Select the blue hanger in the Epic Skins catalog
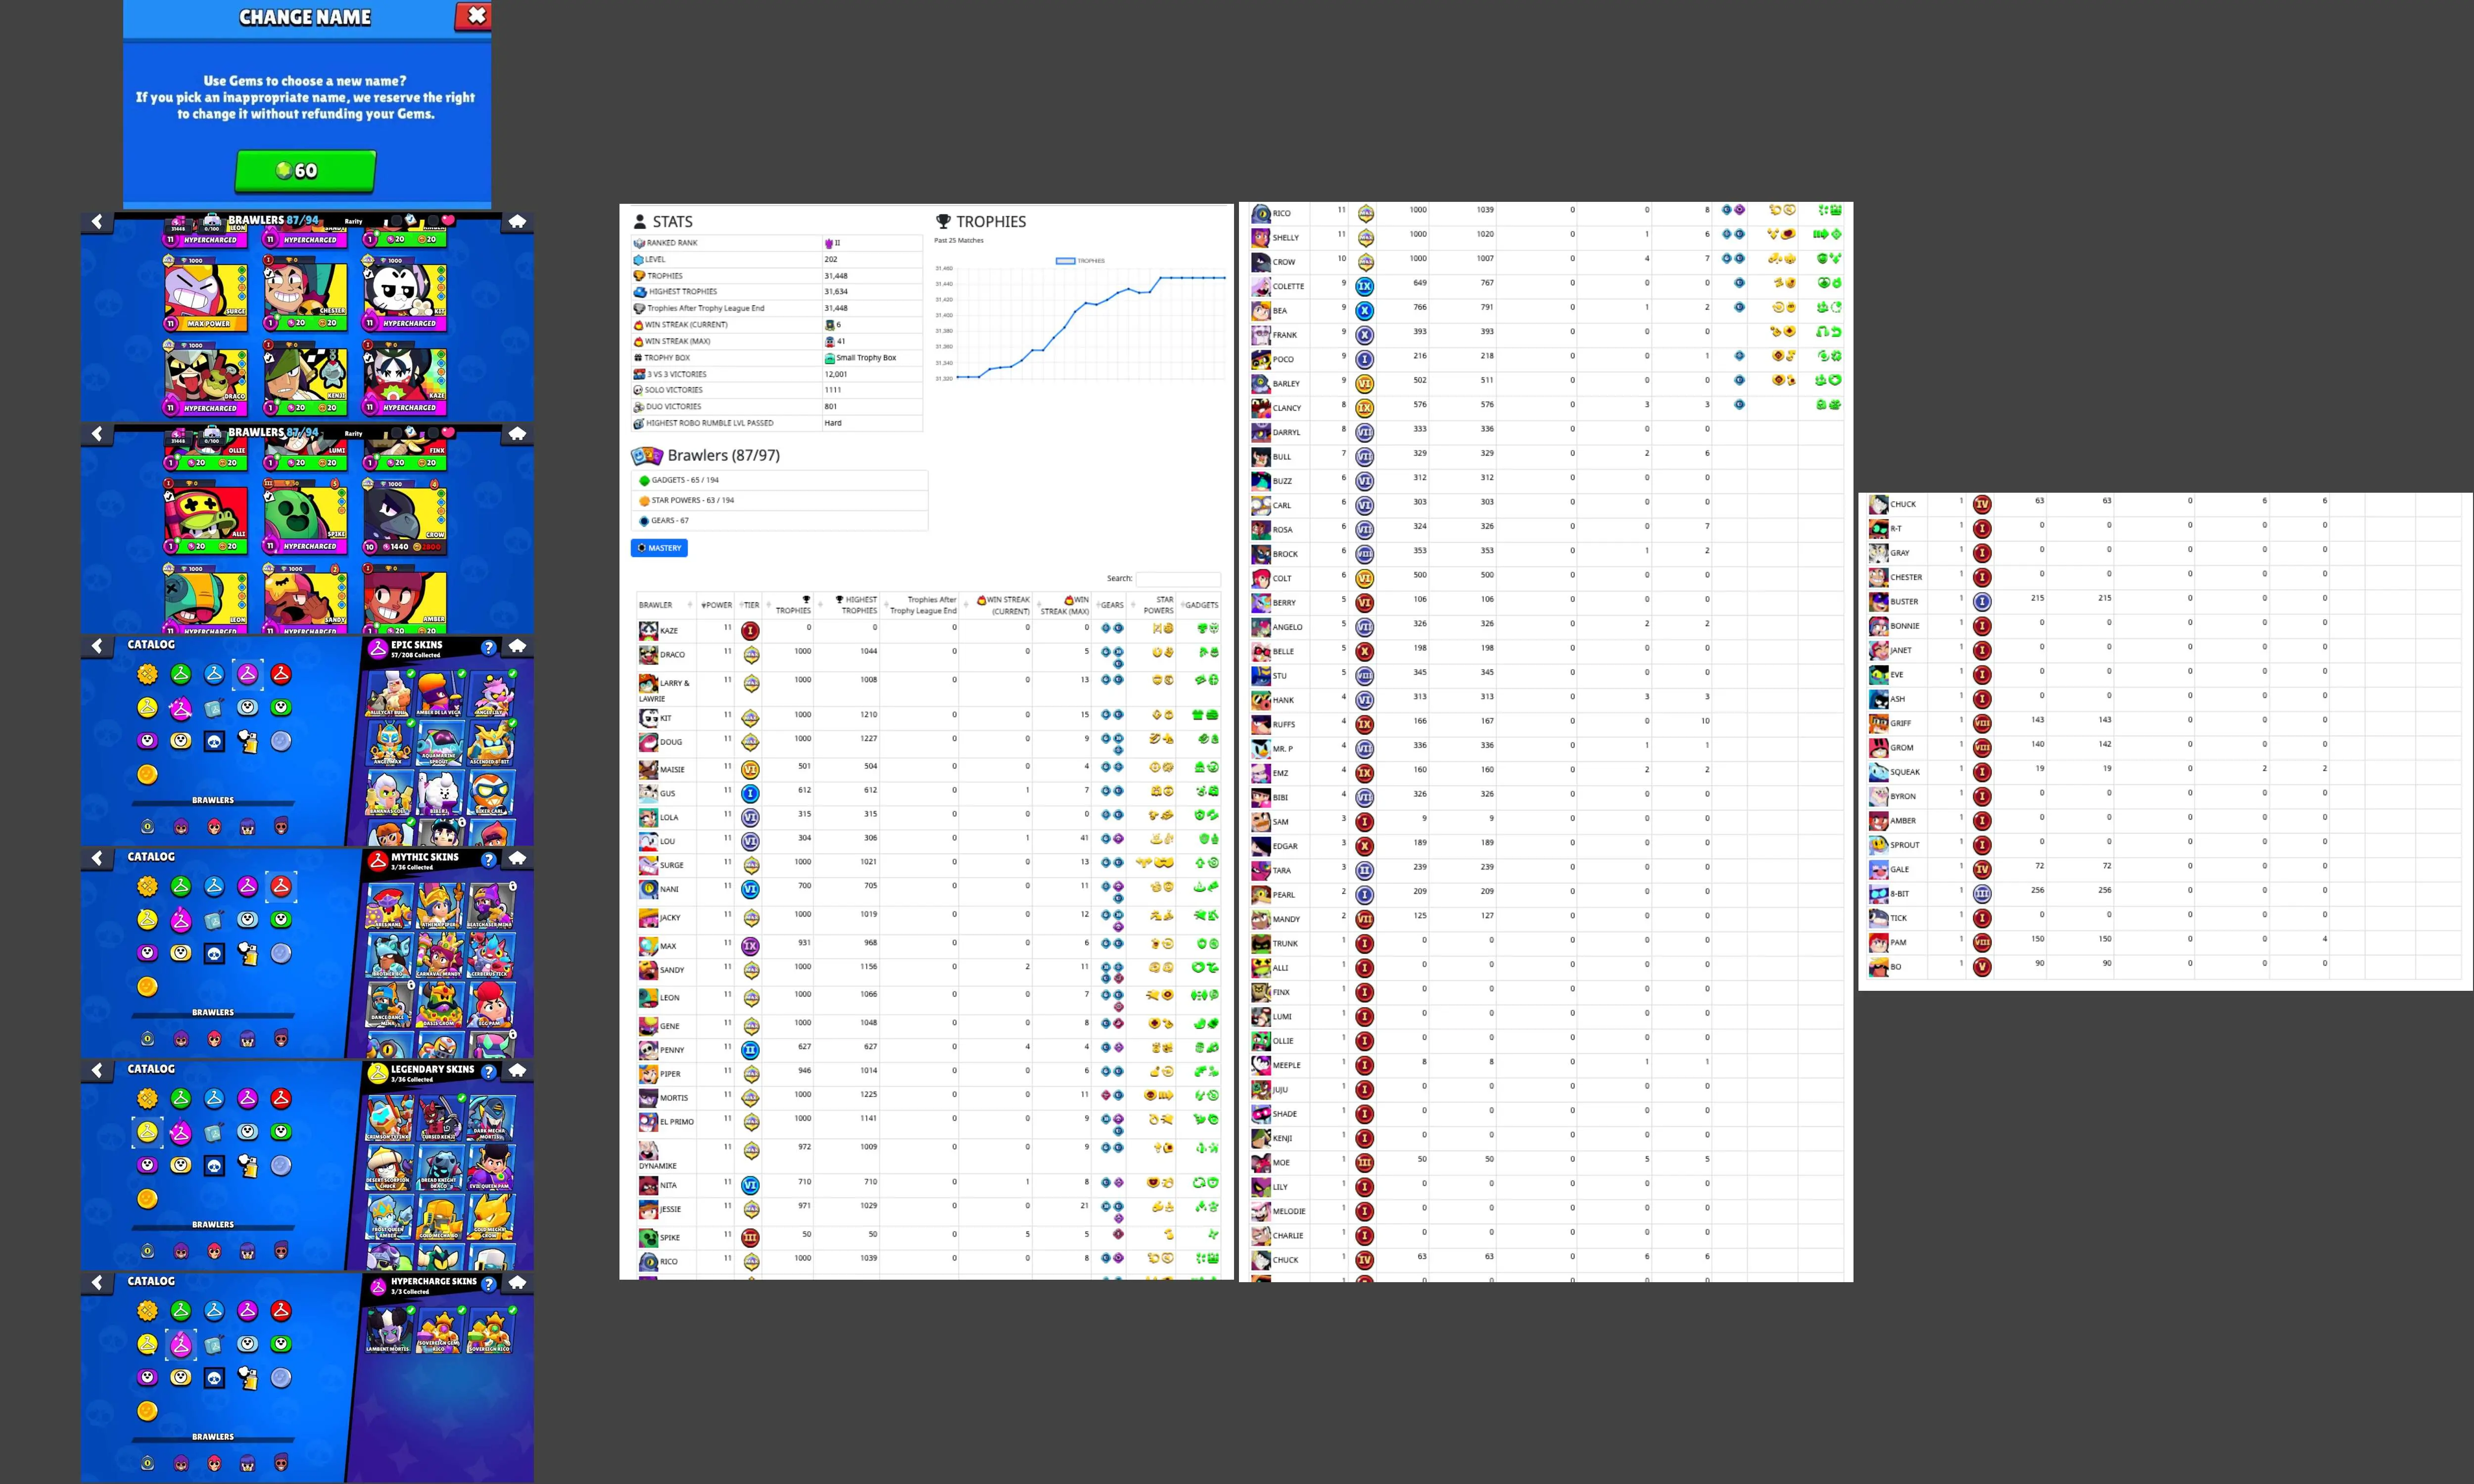The image size is (2474, 1484). (214, 674)
